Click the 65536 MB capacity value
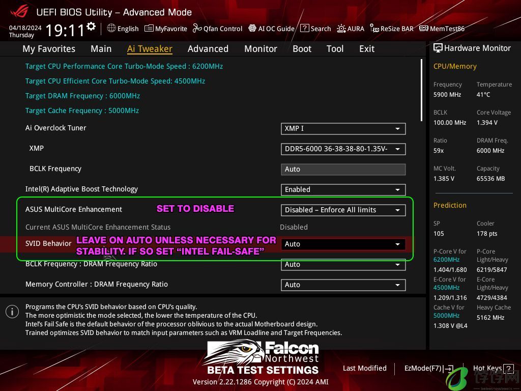 491,179
